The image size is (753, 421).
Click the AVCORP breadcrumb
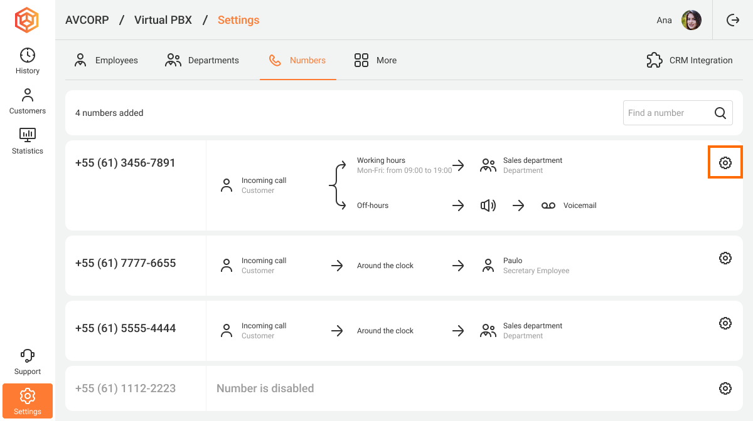point(87,20)
